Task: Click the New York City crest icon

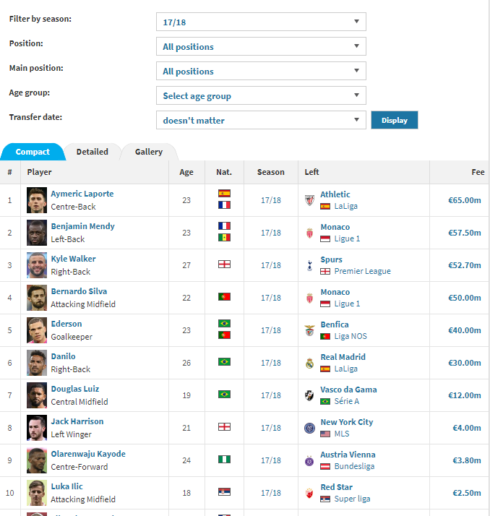Action: point(309,428)
